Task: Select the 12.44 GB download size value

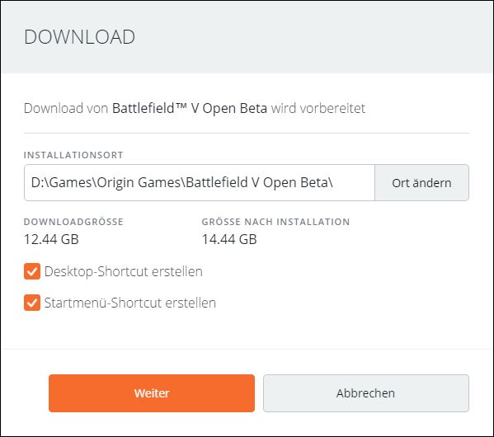Action: pyautogui.click(x=51, y=239)
